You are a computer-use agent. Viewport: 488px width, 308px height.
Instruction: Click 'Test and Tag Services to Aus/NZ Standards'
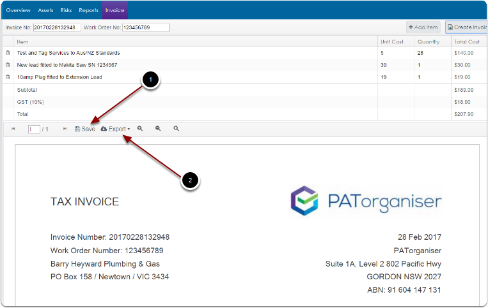[68, 53]
